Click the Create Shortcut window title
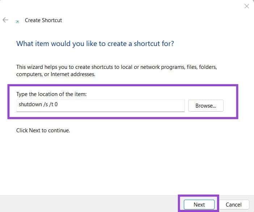254x212 pixels. pos(43,20)
